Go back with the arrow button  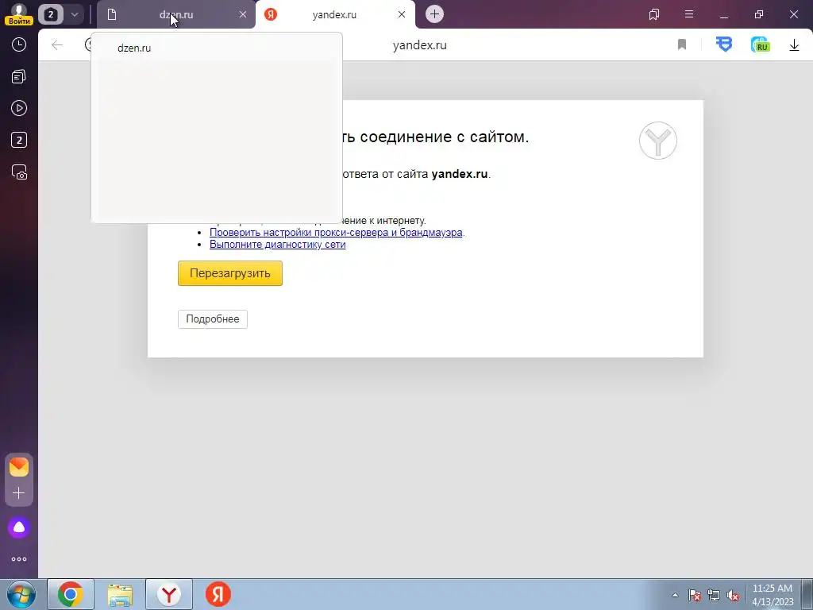pyautogui.click(x=57, y=45)
